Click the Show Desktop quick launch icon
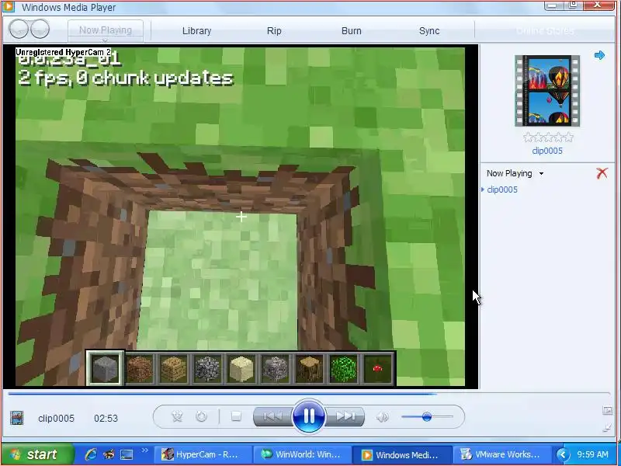Viewport: 621px width, 466px height. click(x=127, y=454)
